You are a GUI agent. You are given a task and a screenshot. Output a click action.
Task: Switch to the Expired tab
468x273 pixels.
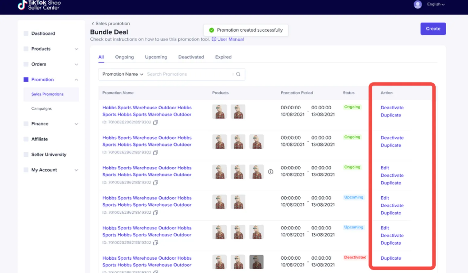tap(223, 57)
